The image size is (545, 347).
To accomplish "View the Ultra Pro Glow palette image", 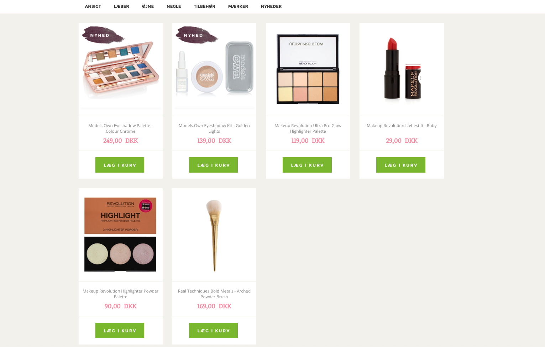I will click(308, 69).
